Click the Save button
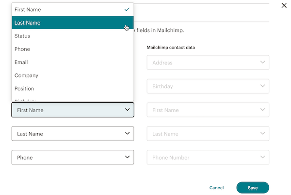This screenshot has height=195, width=291. [x=252, y=188]
